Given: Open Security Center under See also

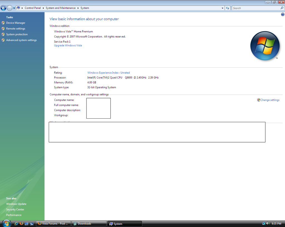Looking at the screenshot, I should tap(15, 210).
